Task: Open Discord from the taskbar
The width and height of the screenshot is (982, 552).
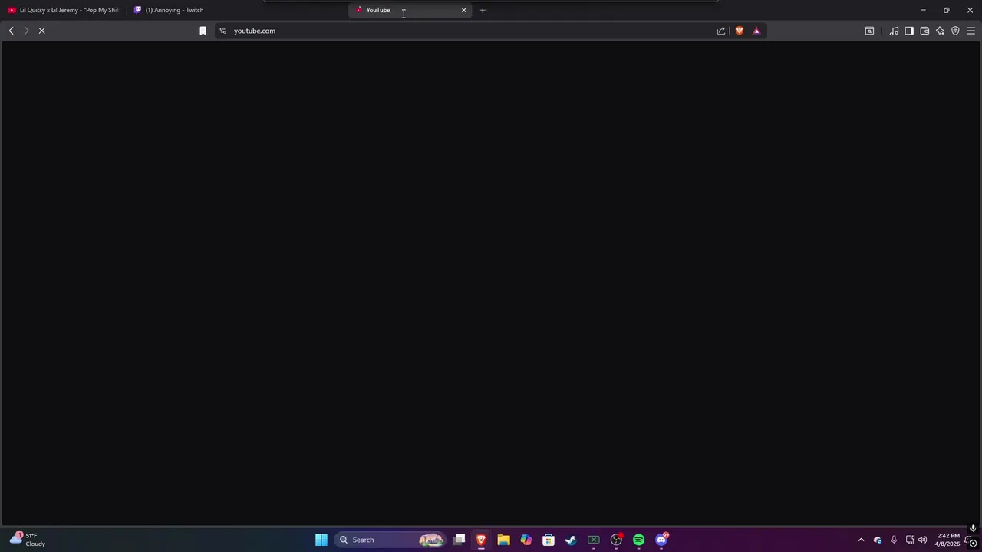Action: click(661, 540)
